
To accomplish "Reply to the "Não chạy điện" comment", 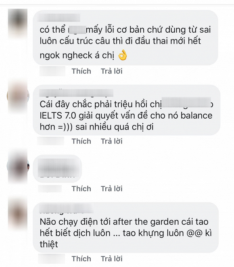I will (111, 259).
